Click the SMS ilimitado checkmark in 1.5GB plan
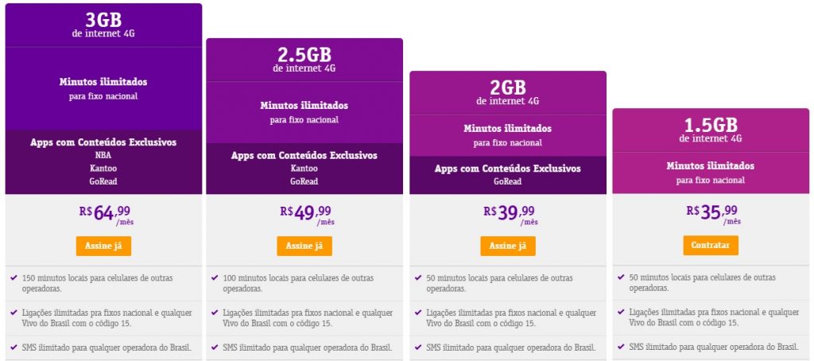 (621, 347)
